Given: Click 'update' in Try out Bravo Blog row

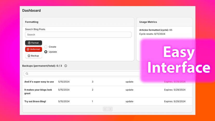Looking at the screenshot, I should coord(129,101).
